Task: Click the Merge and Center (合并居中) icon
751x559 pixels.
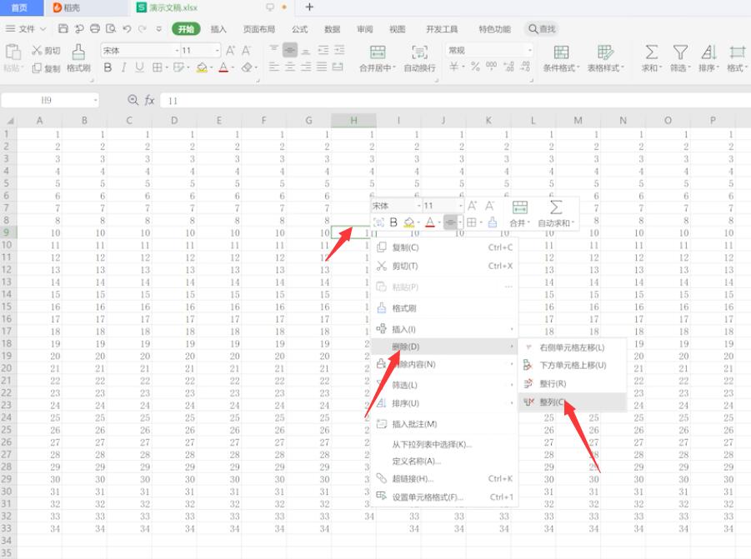Action: click(378, 52)
